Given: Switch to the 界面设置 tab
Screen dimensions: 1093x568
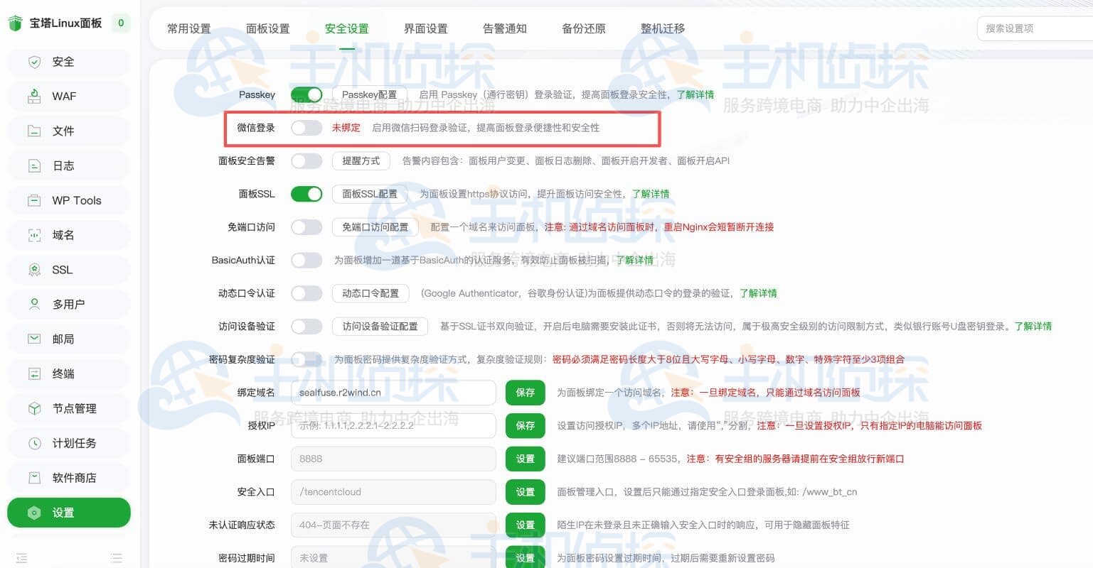Looking at the screenshot, I should pos(425,28).
